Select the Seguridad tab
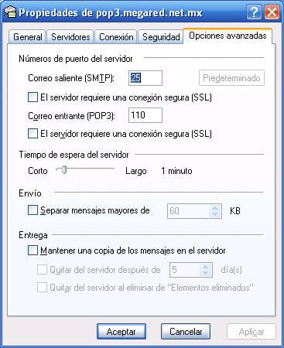This screenshot has width=284, height=348. coord(161,37)
